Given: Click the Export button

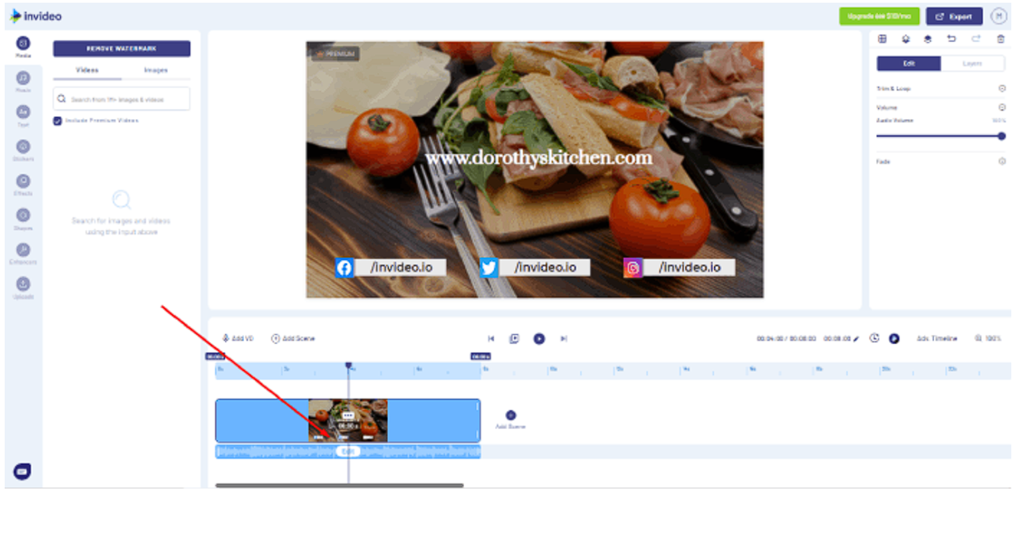Looking at the screenshot, I should pyautogui.click(x=954, y=17).
